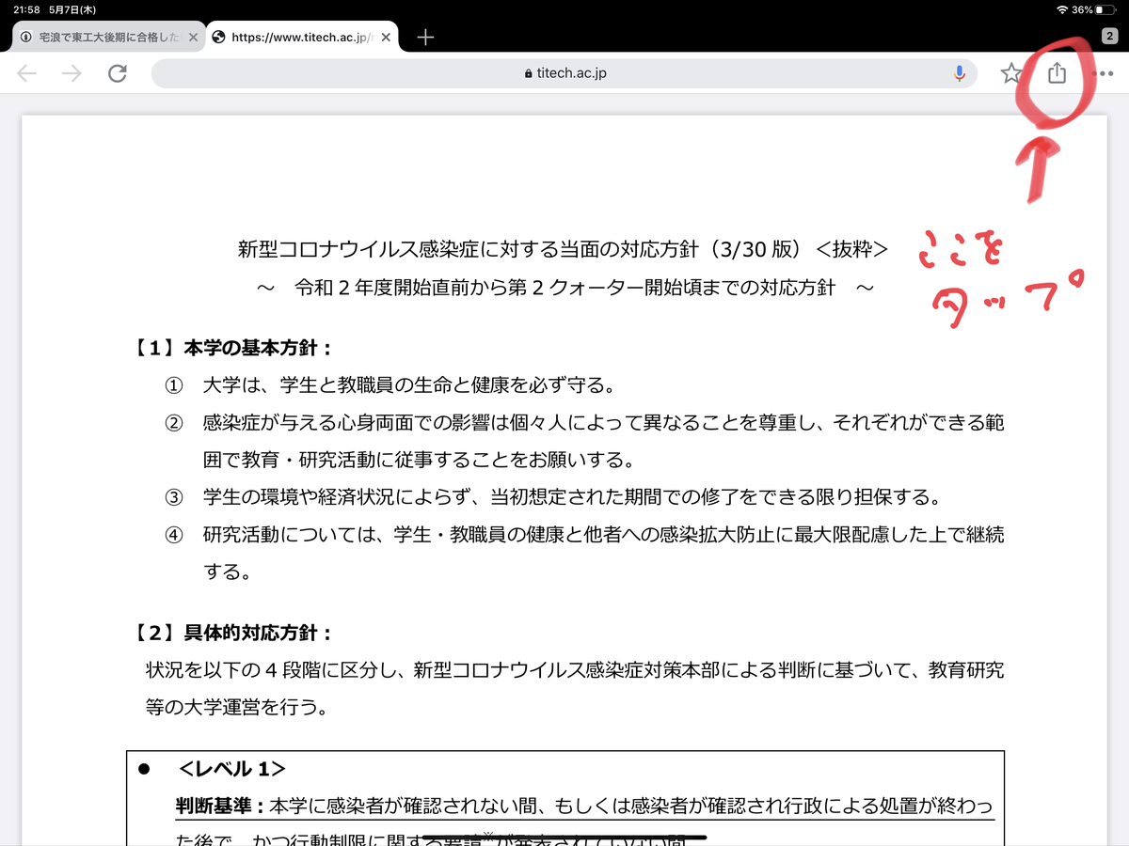
Task: Go back with the left arrow
Action: (x=27, y=73)
